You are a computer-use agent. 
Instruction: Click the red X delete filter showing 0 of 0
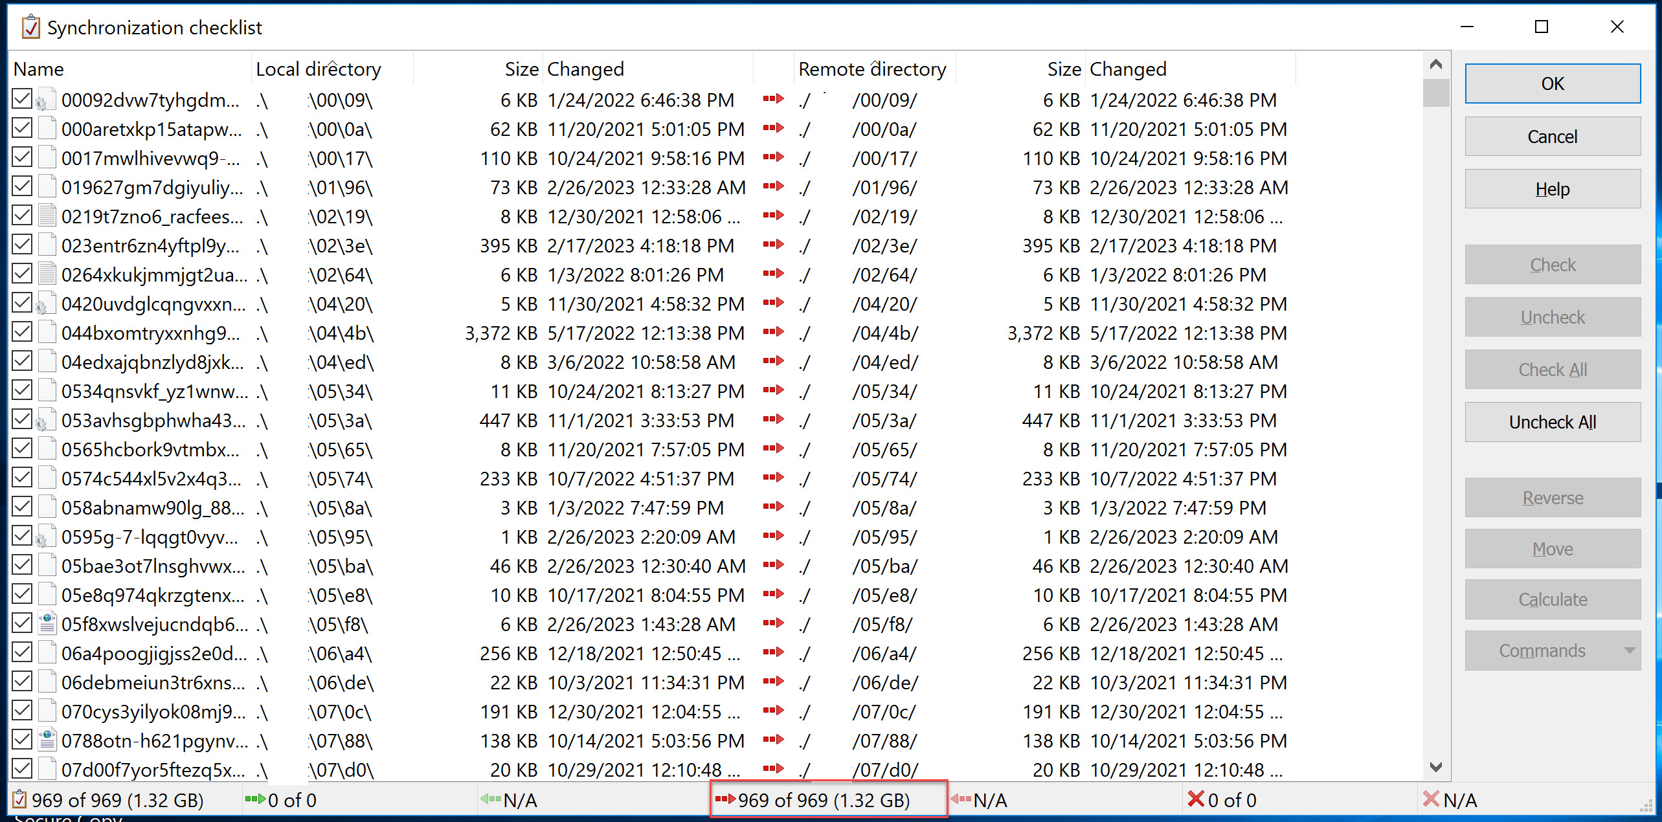pyautogui.click(x=1196, y=799)
